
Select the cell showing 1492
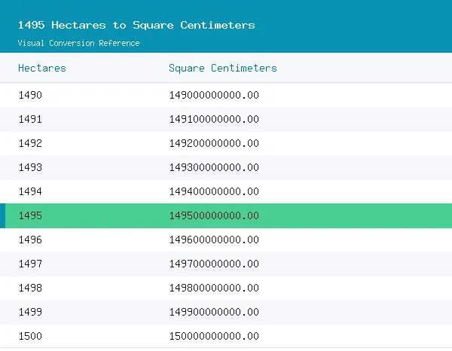click(30, 143)
